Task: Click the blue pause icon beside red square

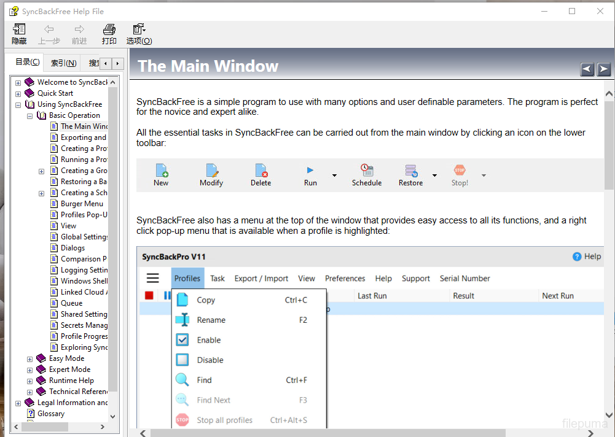Action: [168, 295]
